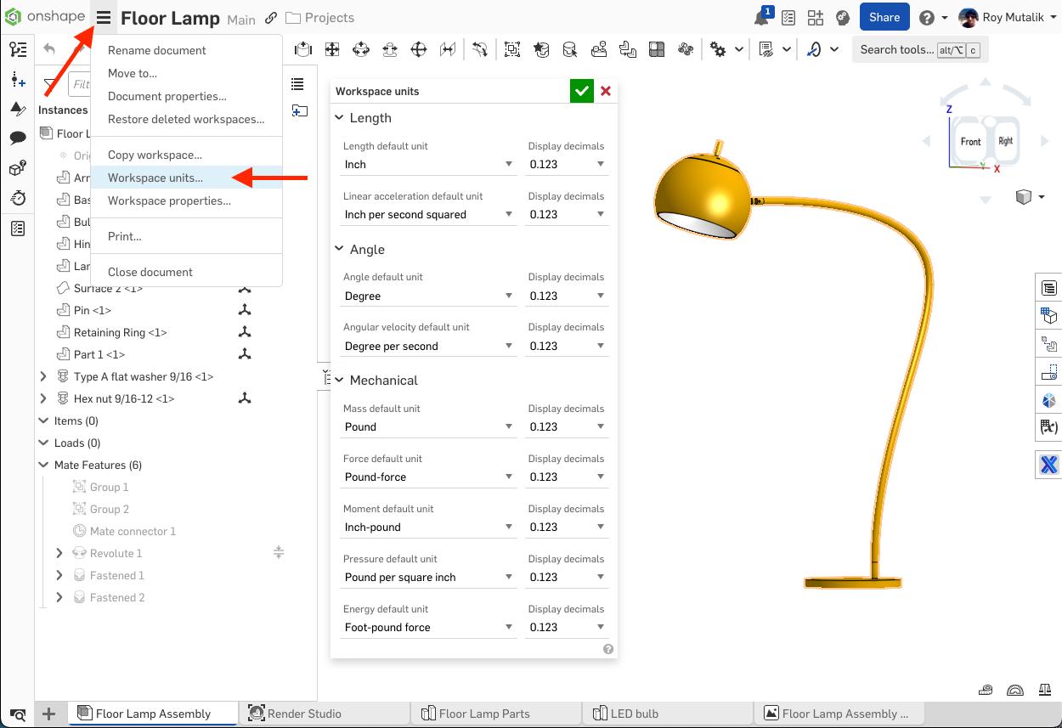Screen dimensions: 1062x728
Task: Click the Workspace units help icon
Action: point(608,649)
